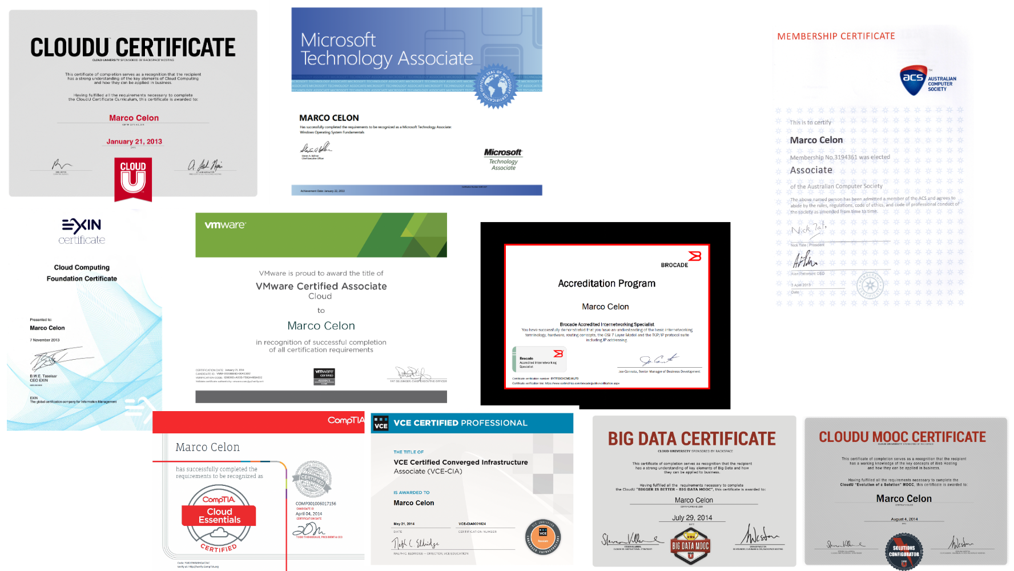Select the Microsoft Technology Associate certificate
Image resolution: width=1014 pixels, height=571 pixels.
point(416,100)
